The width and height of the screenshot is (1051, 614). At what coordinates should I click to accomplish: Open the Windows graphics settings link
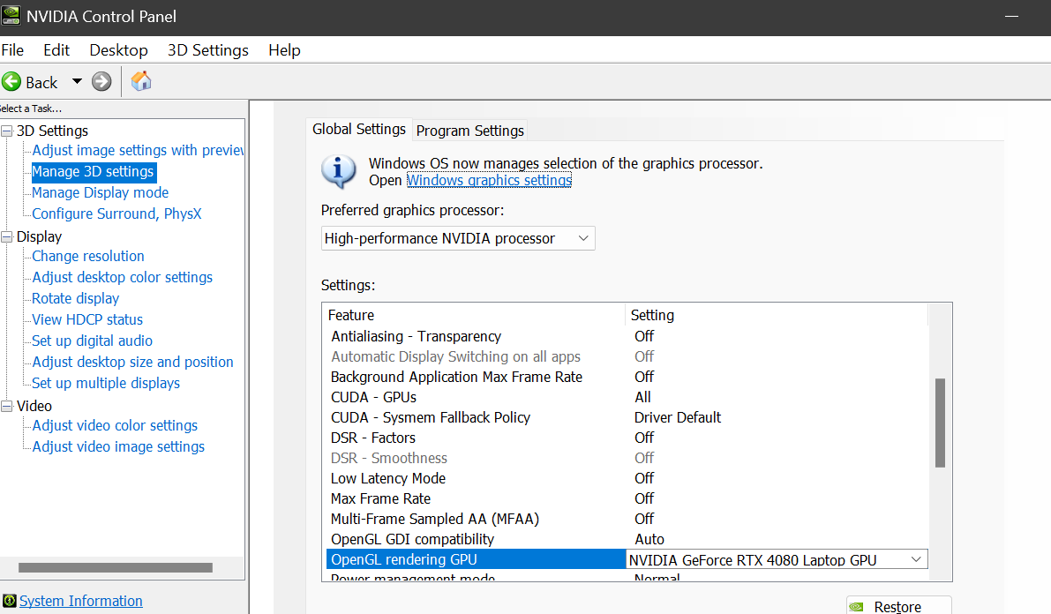click(x=489, y=180)
